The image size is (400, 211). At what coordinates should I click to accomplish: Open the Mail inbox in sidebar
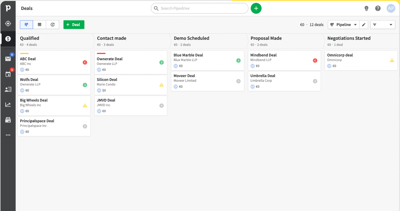[8, 59]
